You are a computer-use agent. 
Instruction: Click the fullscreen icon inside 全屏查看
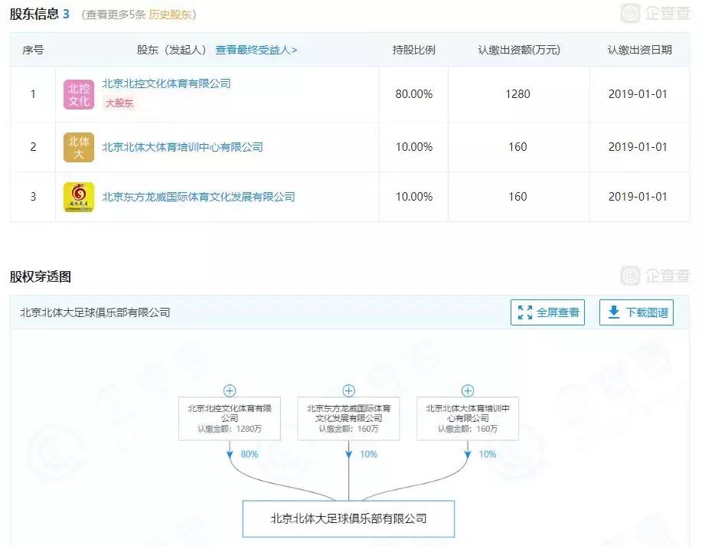[x=524, y=312]
